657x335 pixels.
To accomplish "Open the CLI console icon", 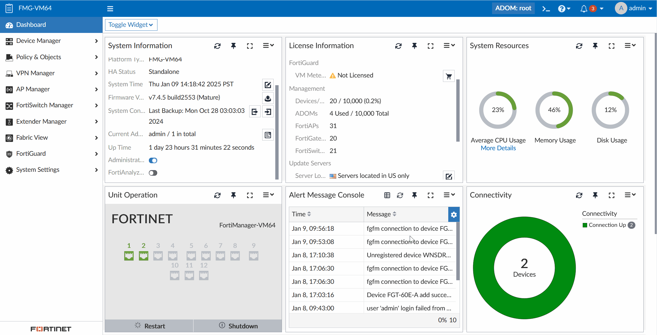I will tap(546, 9).
